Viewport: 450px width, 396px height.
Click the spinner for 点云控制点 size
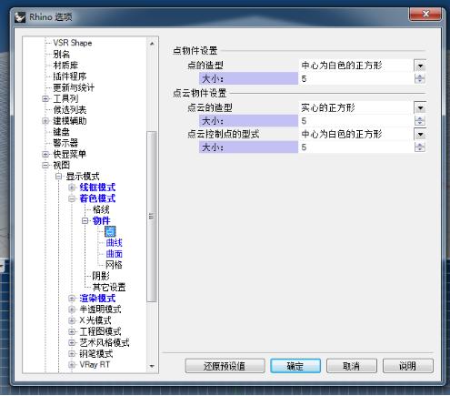420,147
